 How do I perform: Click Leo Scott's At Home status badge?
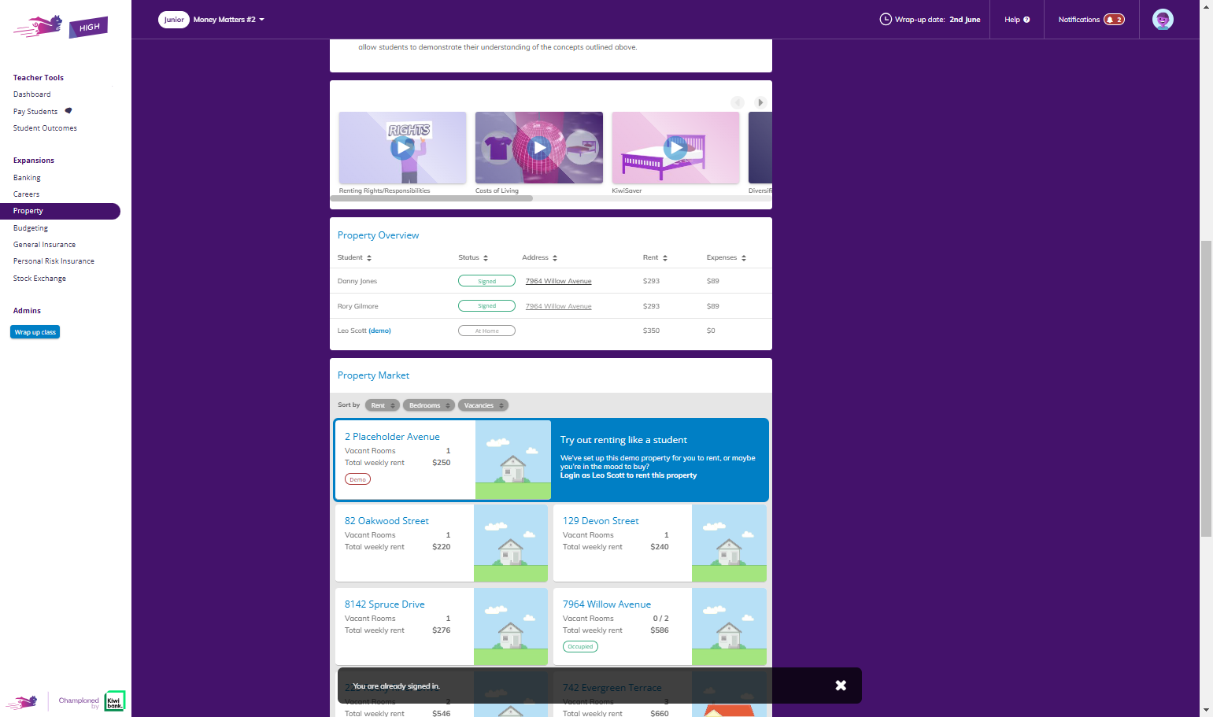(486, 331)
